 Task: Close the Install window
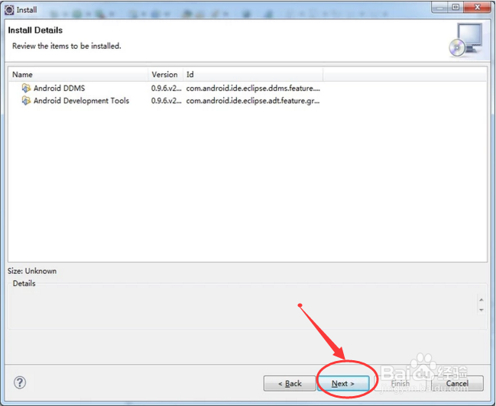point(478,8)
